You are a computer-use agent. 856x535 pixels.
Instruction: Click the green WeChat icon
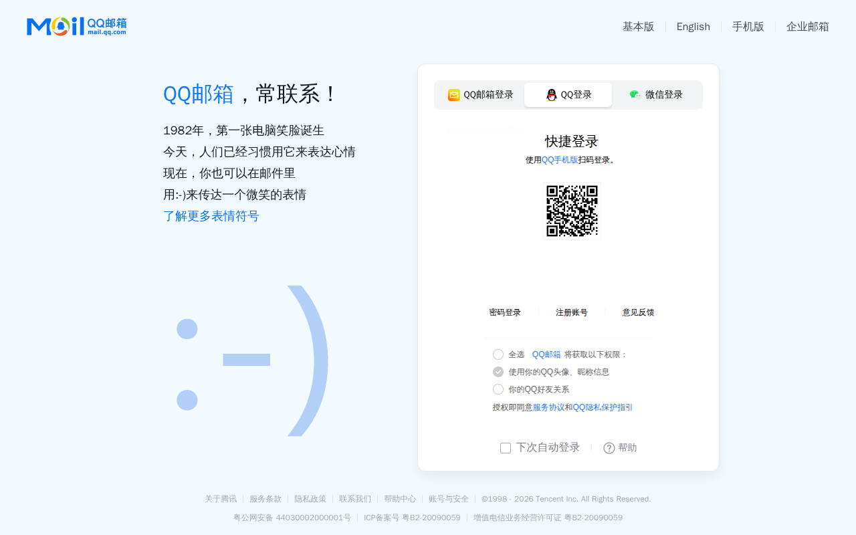click(x=635, y=95)
